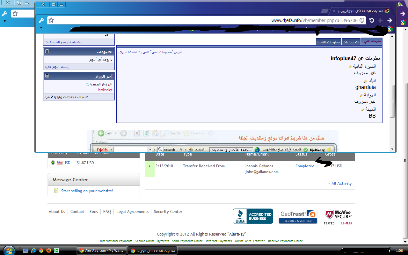
Task: Click the USD currency link
Action: pyautogui.click(x=67, y=163)
